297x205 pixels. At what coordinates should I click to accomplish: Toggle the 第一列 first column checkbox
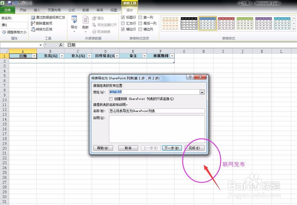click(x=140, y=17)
